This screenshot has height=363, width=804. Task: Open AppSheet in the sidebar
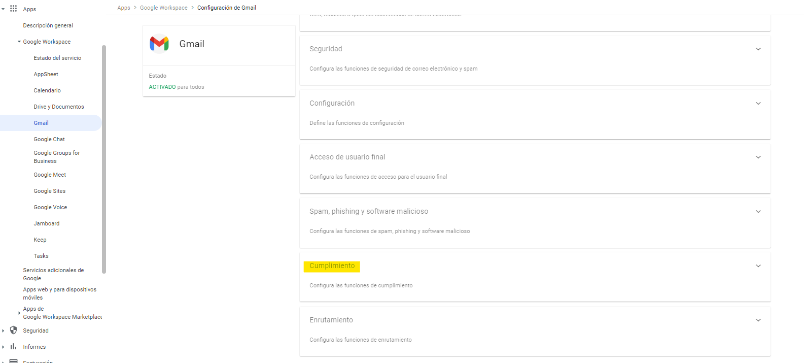click(x=46, y=74)
